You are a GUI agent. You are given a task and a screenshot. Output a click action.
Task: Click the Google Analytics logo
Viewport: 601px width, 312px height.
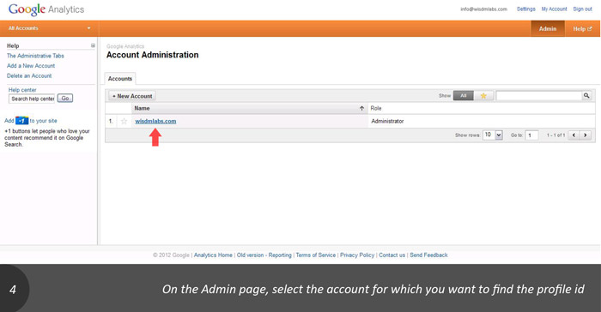(46, 9)
